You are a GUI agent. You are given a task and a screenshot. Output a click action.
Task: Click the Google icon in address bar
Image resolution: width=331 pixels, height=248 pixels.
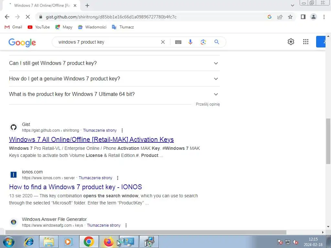[x=269, y=17]
